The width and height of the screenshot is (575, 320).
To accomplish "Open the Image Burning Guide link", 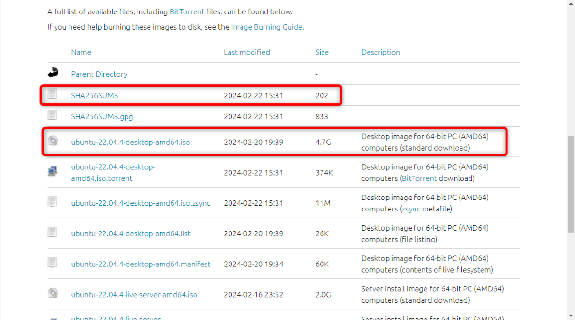I will [266, 27].
